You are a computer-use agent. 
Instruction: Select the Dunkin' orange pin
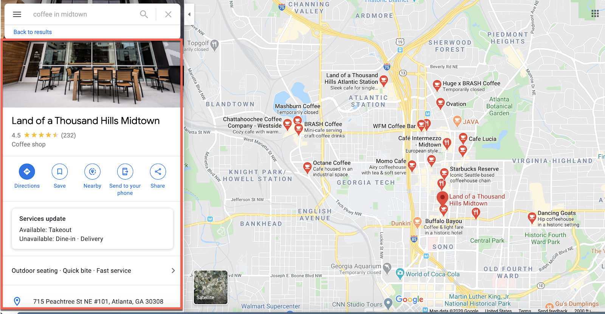point(417,222)
